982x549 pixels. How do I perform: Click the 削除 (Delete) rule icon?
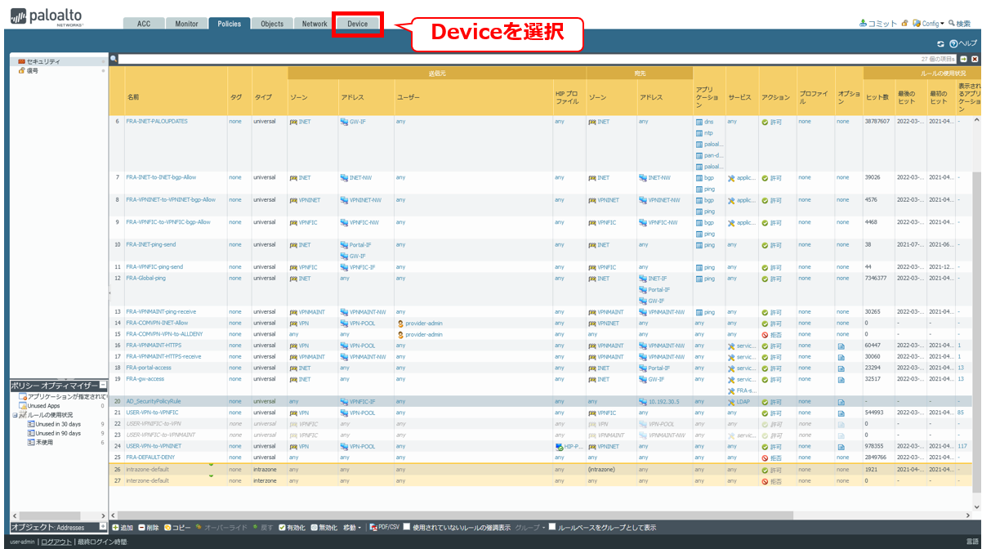coord(141,528)
